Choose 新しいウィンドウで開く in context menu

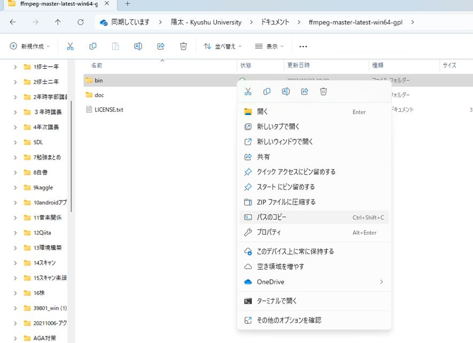point(314,142)
